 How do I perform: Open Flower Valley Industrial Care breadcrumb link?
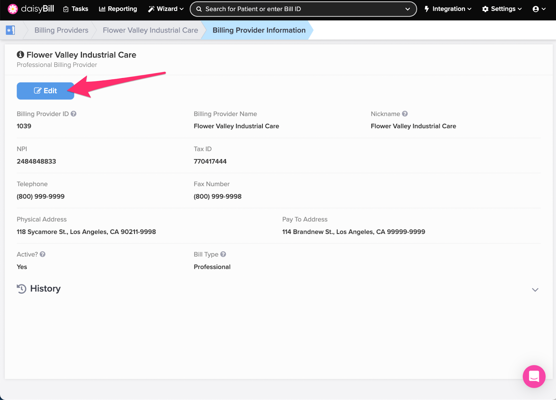pyautogui.click(x=150, y=30)
